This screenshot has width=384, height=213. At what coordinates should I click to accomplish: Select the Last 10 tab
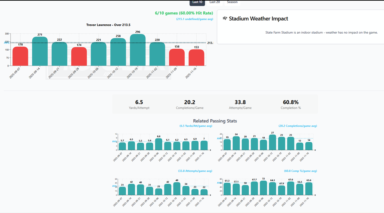[197, 2]
